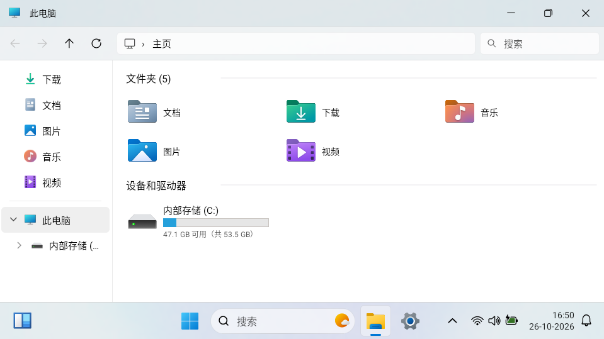Viewport: 604px width, 339px height.
Task: Open the Windows Start menu
Action: tap(190, 321)
